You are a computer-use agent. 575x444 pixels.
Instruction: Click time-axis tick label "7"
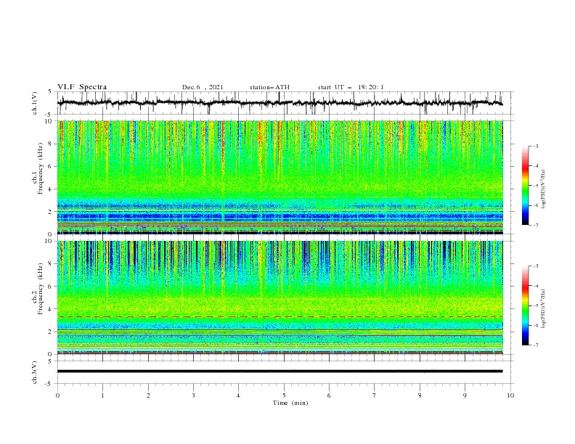(x=375, y=395)
